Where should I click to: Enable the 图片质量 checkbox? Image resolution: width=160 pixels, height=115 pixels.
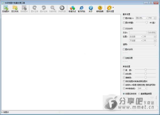click(x=124, y=23)
